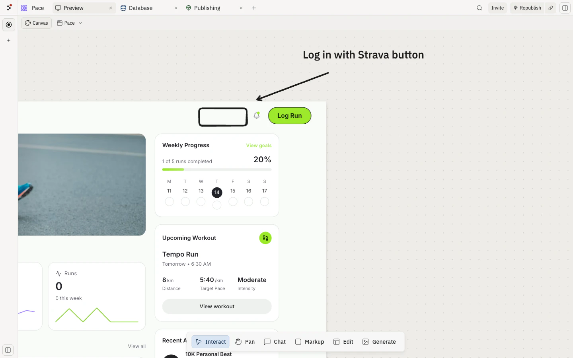The height and width of the screenshot is (358, 573).
Task: Select the Markup tool
Action: (310, 342)
